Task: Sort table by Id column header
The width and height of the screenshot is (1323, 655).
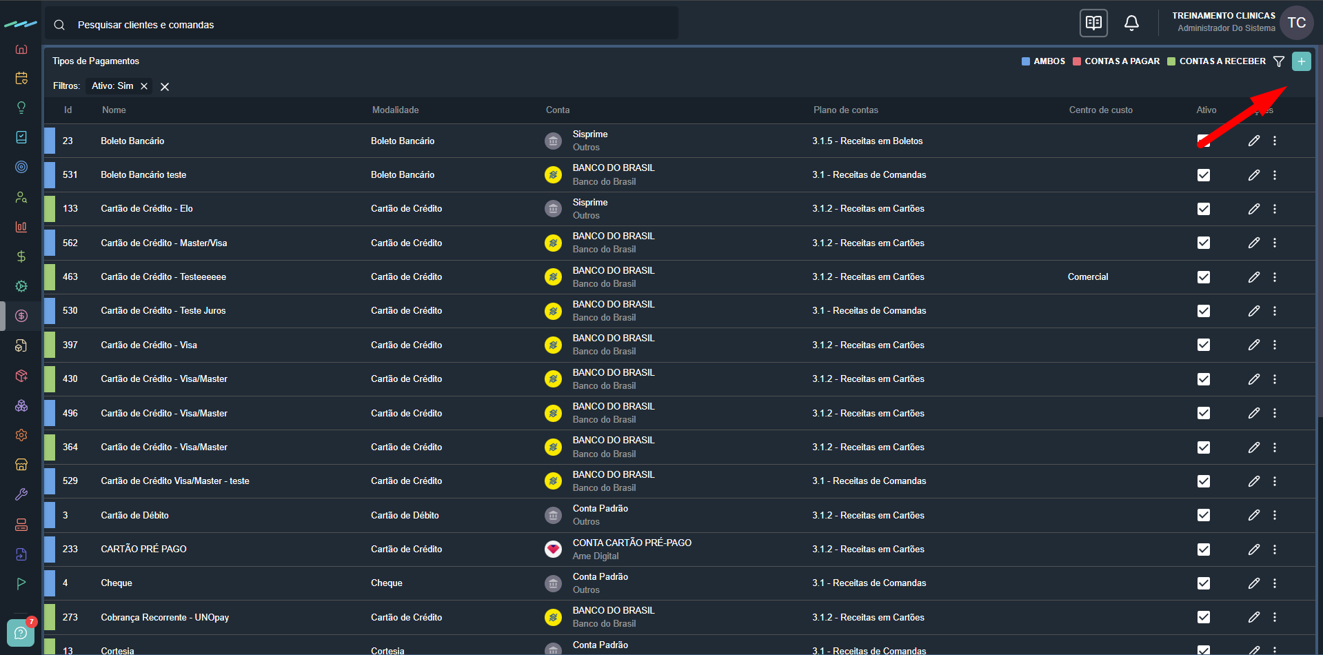Action: (x=68, y=110)
